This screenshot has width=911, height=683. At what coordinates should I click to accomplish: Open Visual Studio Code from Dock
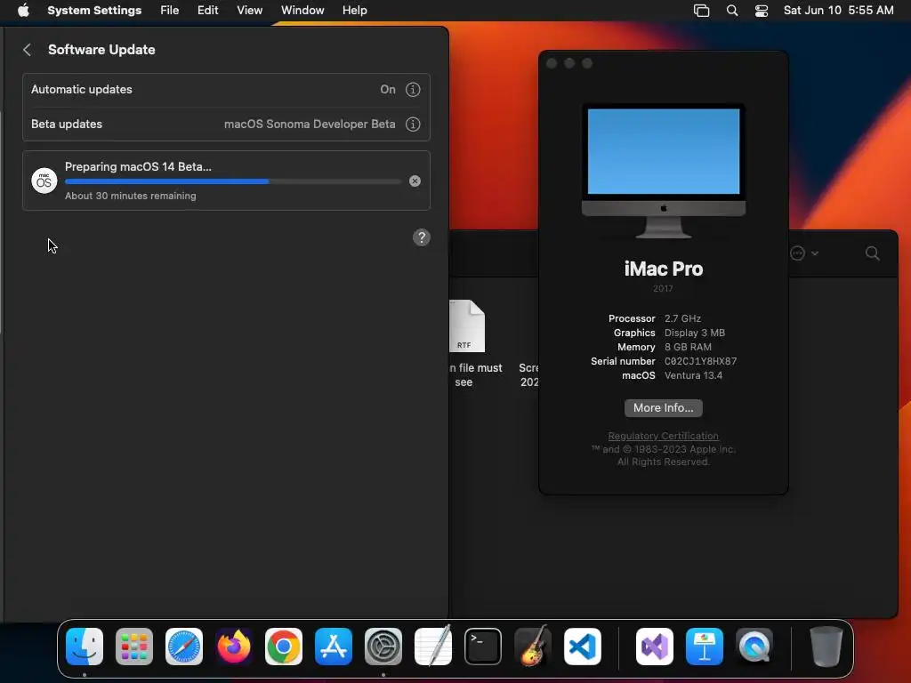pos(583,647)
